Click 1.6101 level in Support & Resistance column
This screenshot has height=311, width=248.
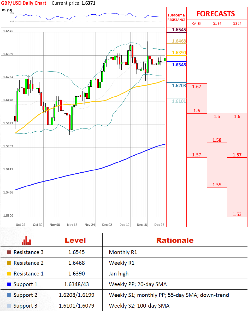click(x=179, y=101)
